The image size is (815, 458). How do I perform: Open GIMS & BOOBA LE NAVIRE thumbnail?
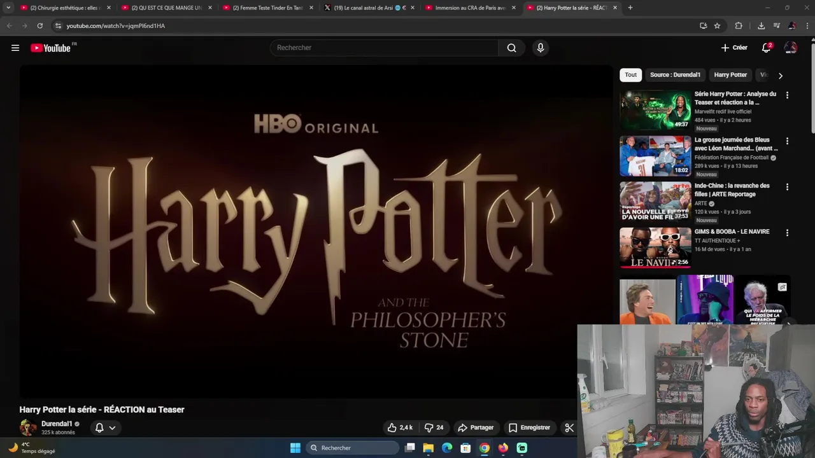(x=655, y=247)
